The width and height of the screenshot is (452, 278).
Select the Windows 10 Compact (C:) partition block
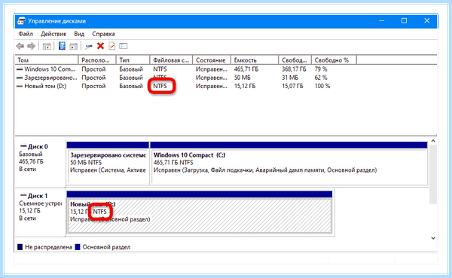[x=289, y=163]
